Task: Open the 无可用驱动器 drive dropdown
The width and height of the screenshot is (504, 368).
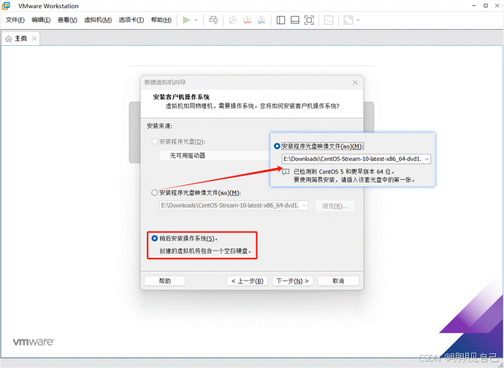Action: point(215,156)
